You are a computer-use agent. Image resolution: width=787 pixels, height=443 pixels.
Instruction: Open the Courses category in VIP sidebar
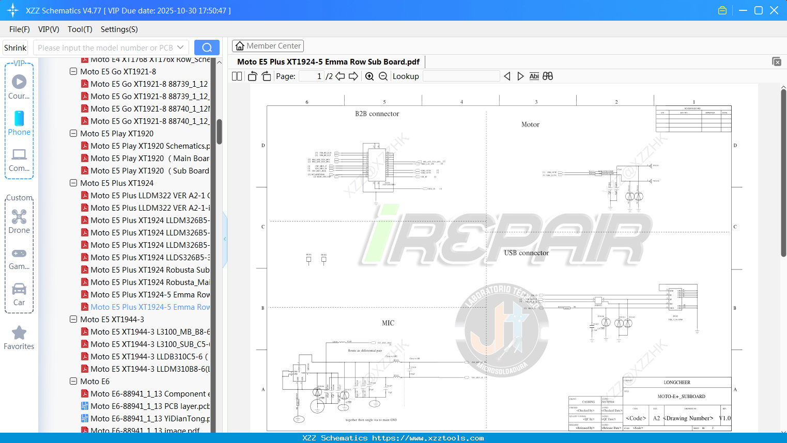pos(19,87)
